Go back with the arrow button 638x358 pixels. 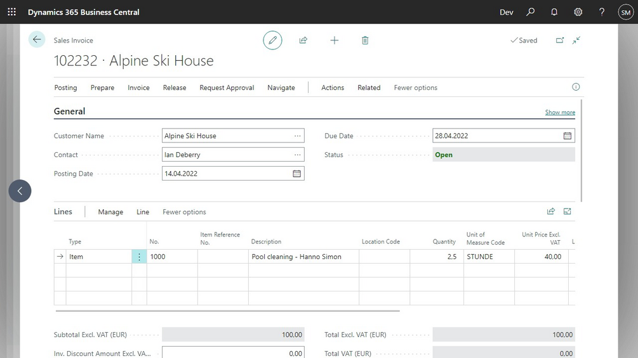coord(37,39)
